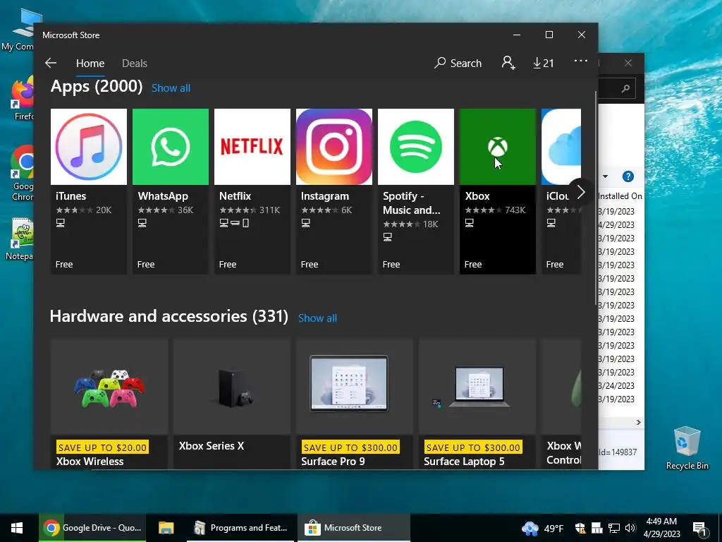The height and width of the screenshot is (542, 722).
Task: Go back with the Store back arrow
Action: pyautogui.click(x=51, y=63)
